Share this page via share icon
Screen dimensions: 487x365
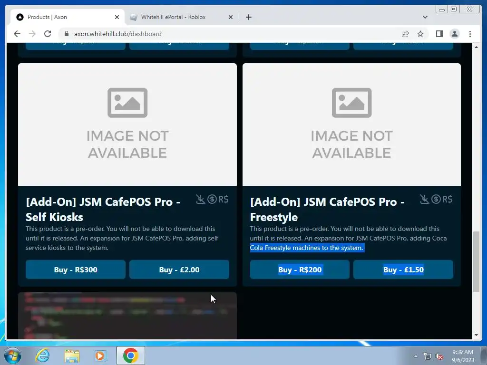405,34
